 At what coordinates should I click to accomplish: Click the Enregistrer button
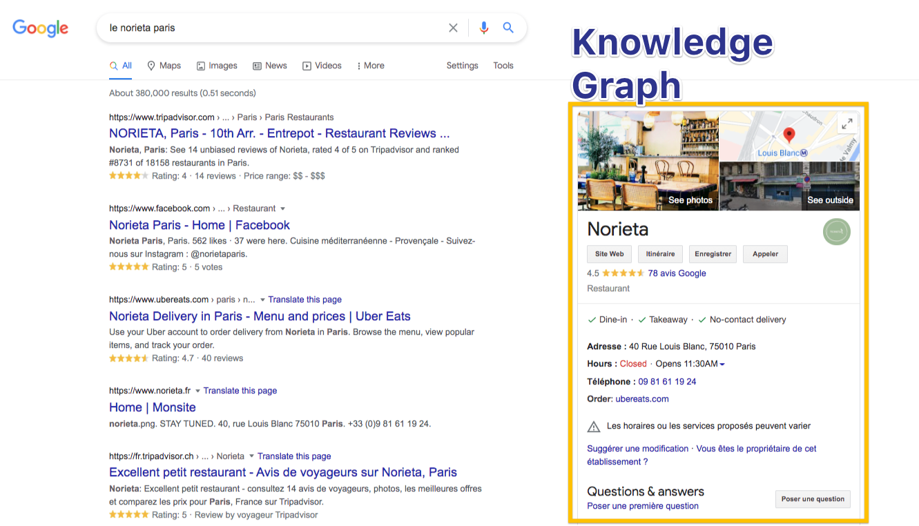[713, 254]
